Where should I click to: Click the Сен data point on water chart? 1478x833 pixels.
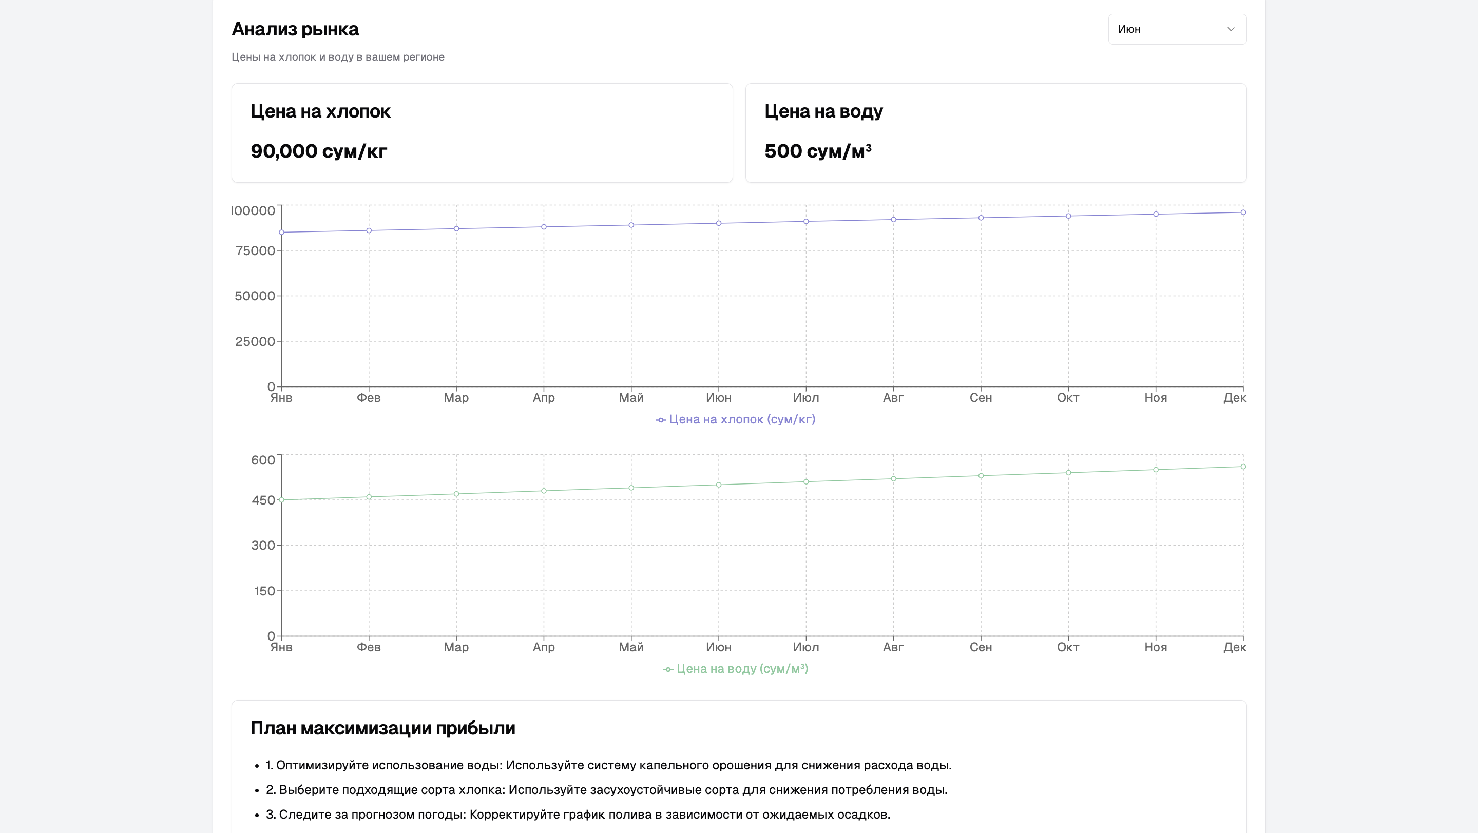981,476
